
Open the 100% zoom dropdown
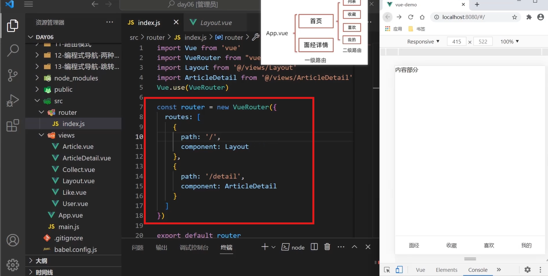tap(510, 41)
